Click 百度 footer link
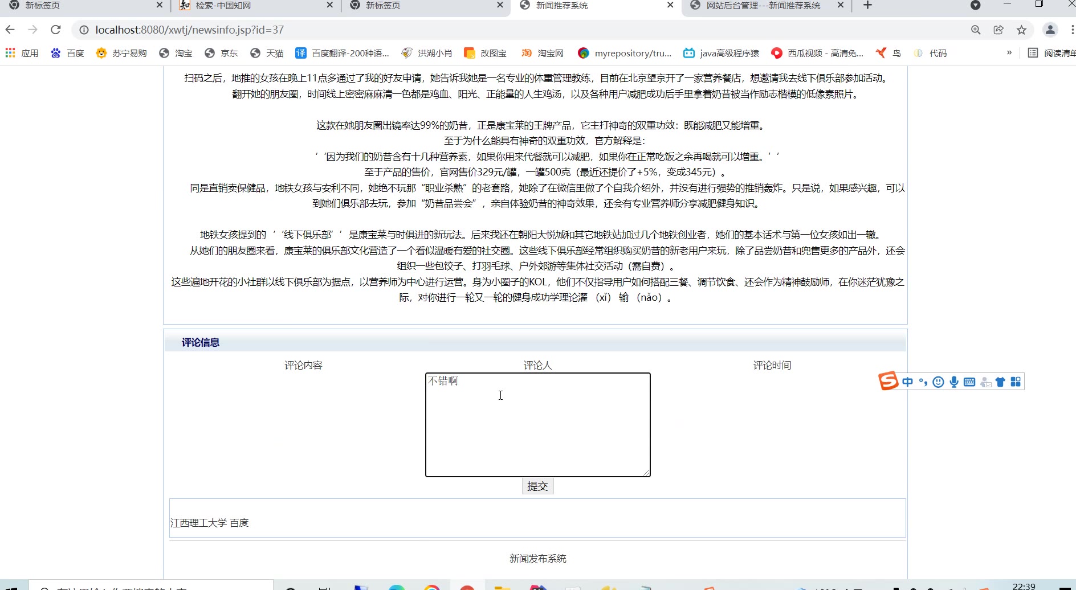The height and width of the screenshot is (590, 1076). point(239,523)
